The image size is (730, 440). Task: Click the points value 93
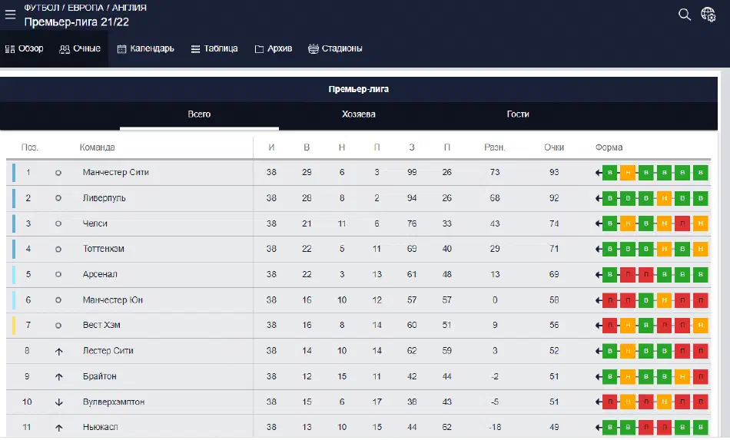tap(554, 173)
